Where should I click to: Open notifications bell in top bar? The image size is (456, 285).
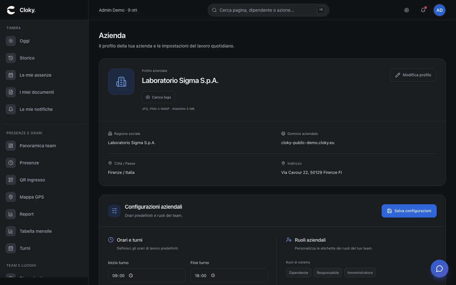click(x=423, y=10)
